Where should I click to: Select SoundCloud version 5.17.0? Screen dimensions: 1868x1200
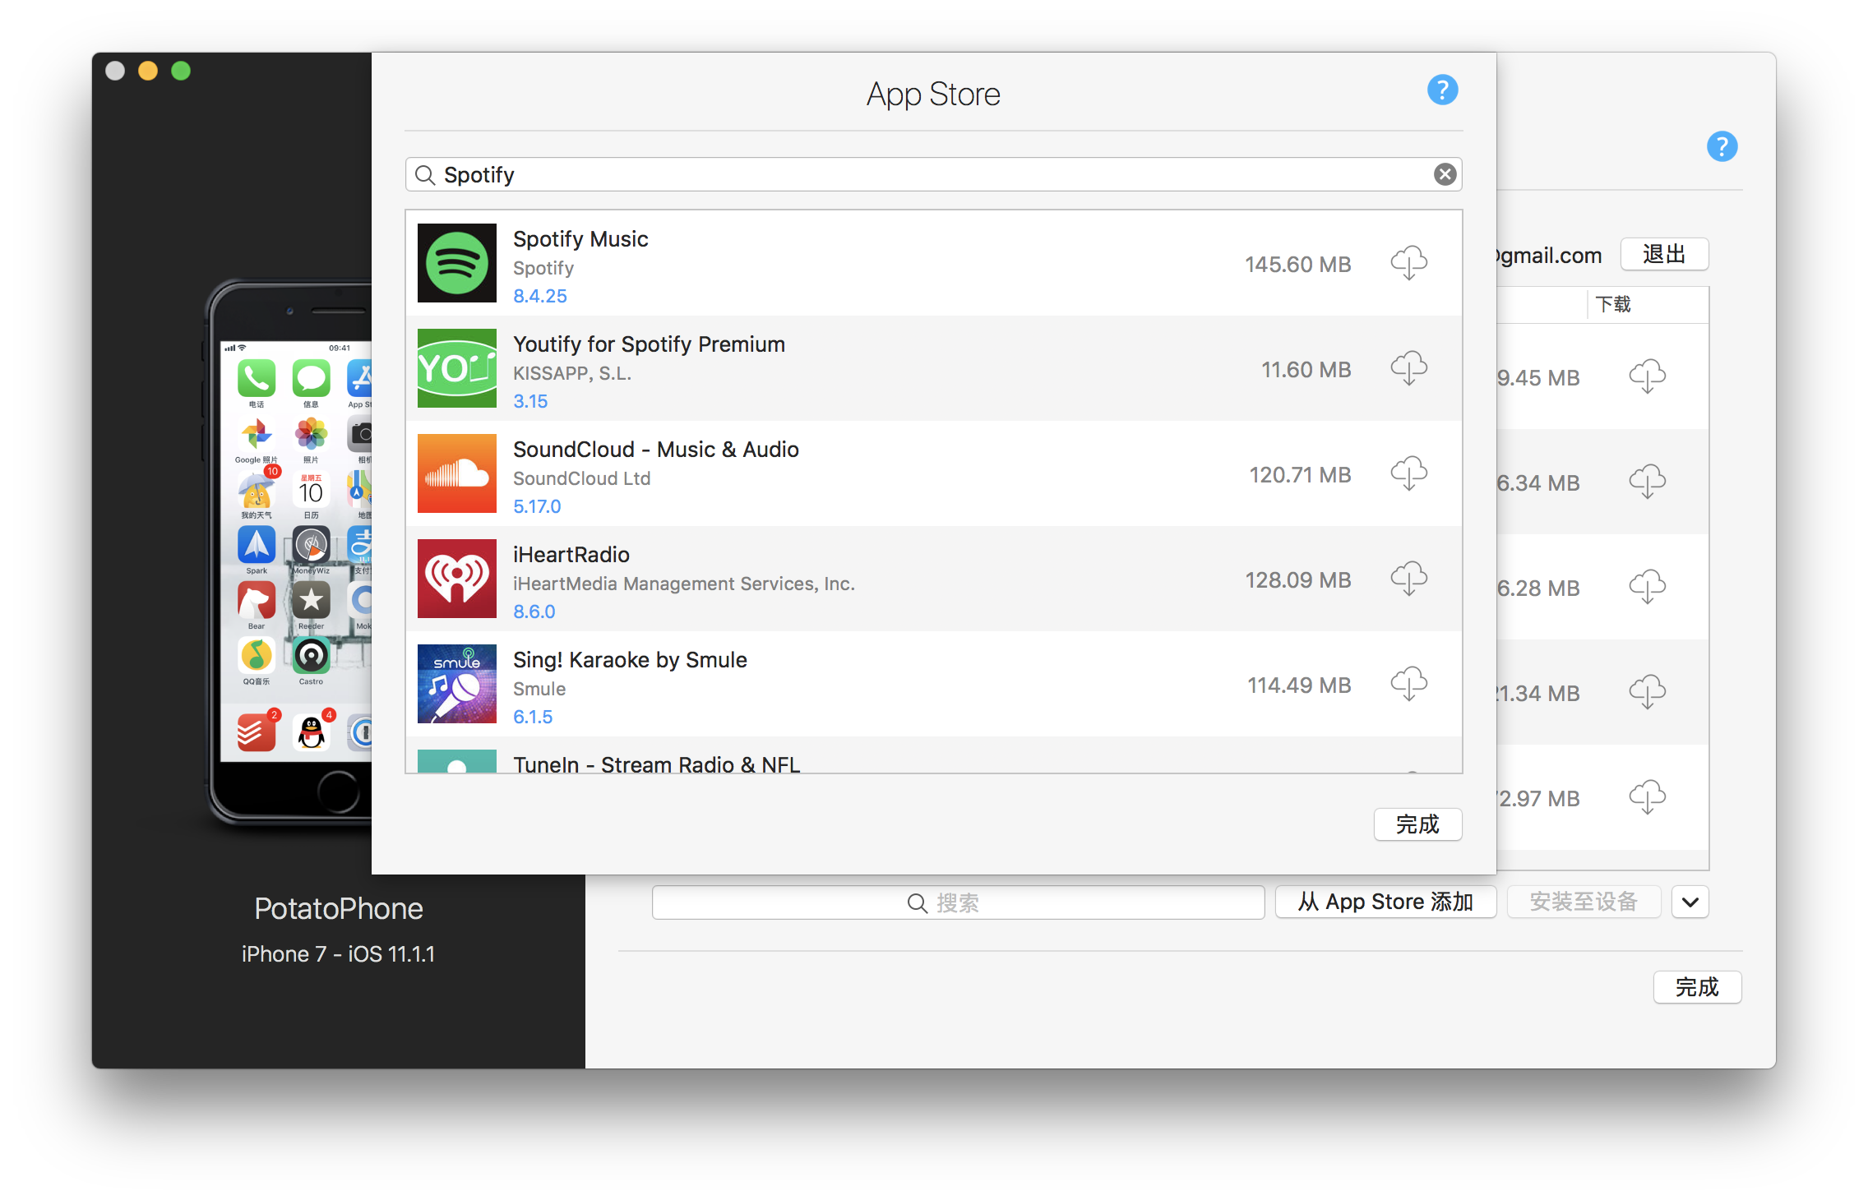[x=537, y=506]
